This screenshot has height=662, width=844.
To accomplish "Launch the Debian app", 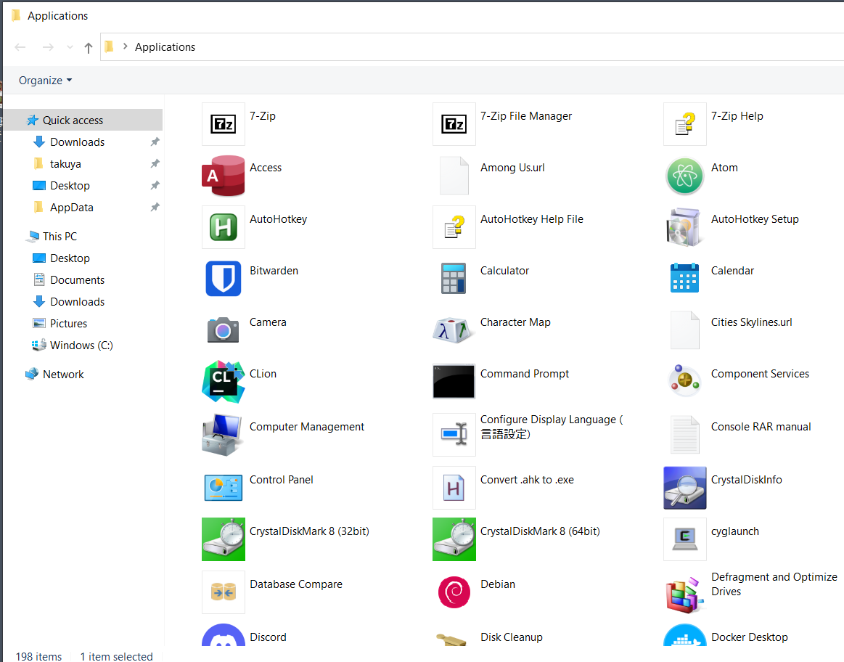I will pos(454,592).
